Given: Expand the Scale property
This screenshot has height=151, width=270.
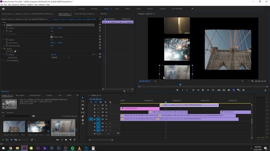Looking at the screenshot, I should (x=4, y=31).
